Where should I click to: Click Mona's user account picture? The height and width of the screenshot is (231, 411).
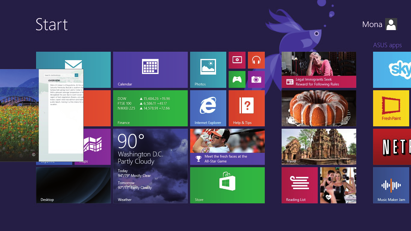tap(391, 24)
